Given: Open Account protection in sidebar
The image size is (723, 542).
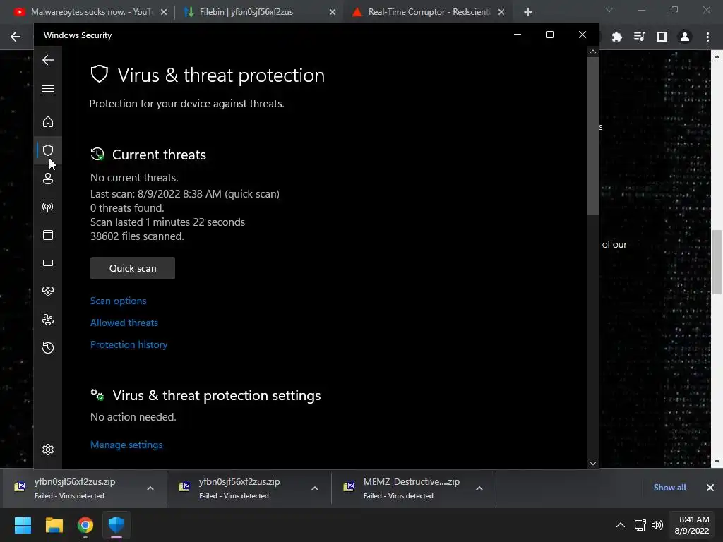Looking at the screenshot, I should pyautogui.click(x=48, y=179).
